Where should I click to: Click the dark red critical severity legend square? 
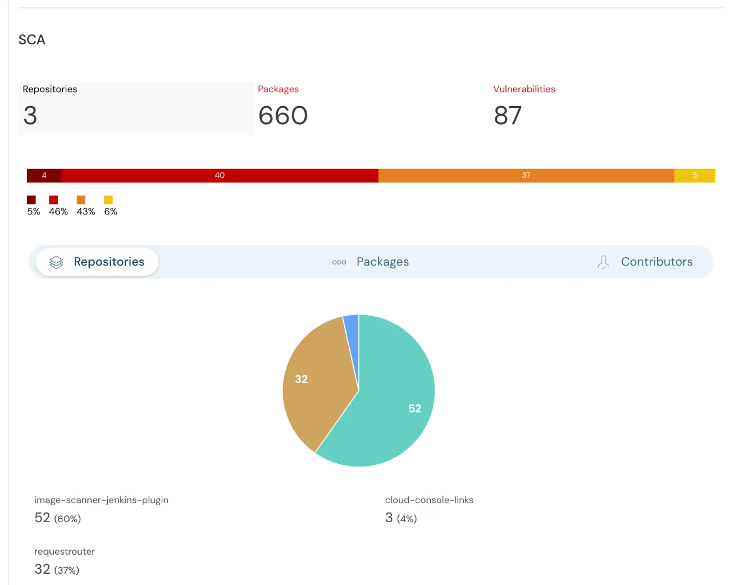(x=32, y=200)
